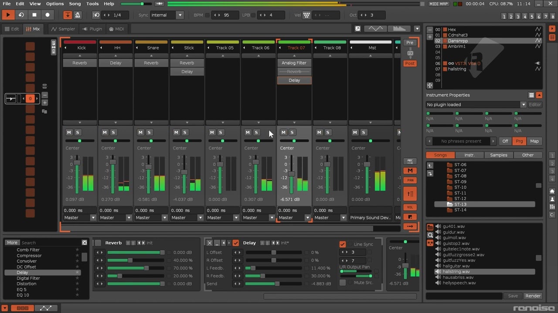Screen dimensions: 558x313
Task: Collapse Track 07 with its arrow
Action: [x=280, y=48]
